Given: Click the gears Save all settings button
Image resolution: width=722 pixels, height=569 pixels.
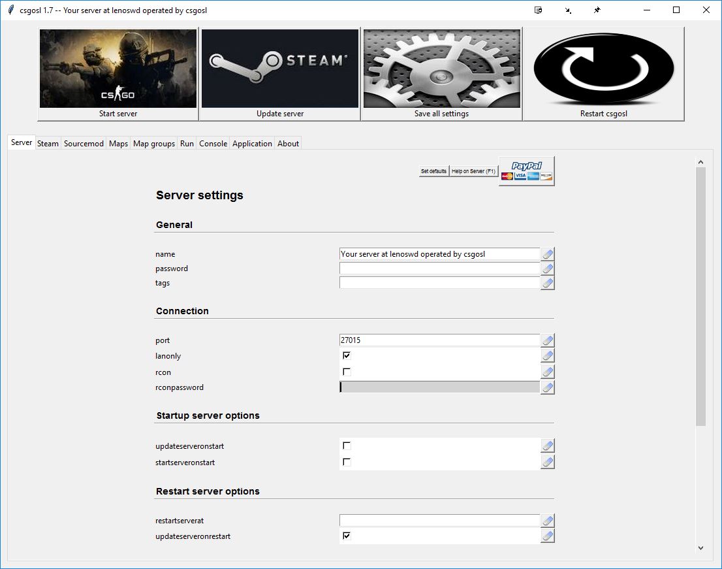Looking at the screenshot, I should (441, 74).
